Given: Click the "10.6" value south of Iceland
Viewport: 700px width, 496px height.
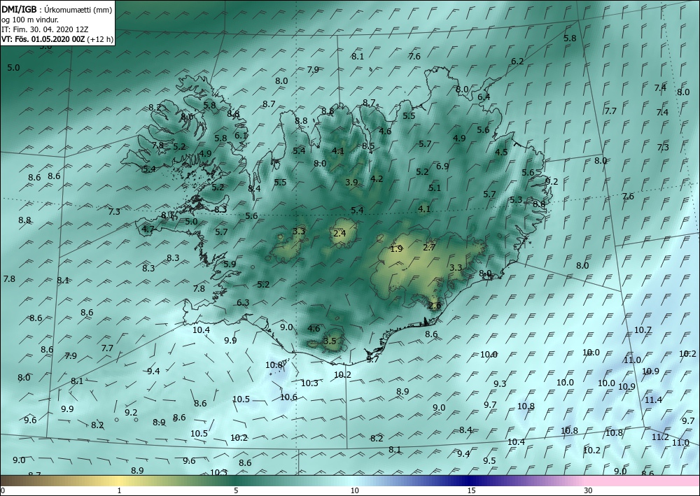Looking at the screenshot, I should pos(288,397).
